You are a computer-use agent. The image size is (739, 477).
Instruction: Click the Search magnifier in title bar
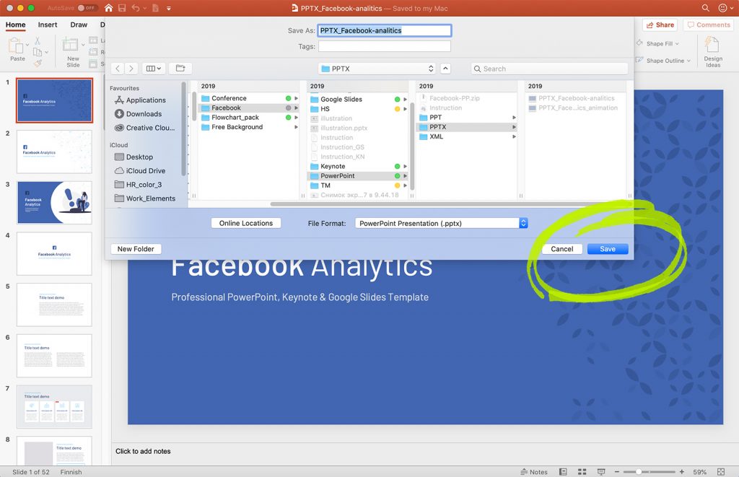pyautogui.click(x=706, y=8)
